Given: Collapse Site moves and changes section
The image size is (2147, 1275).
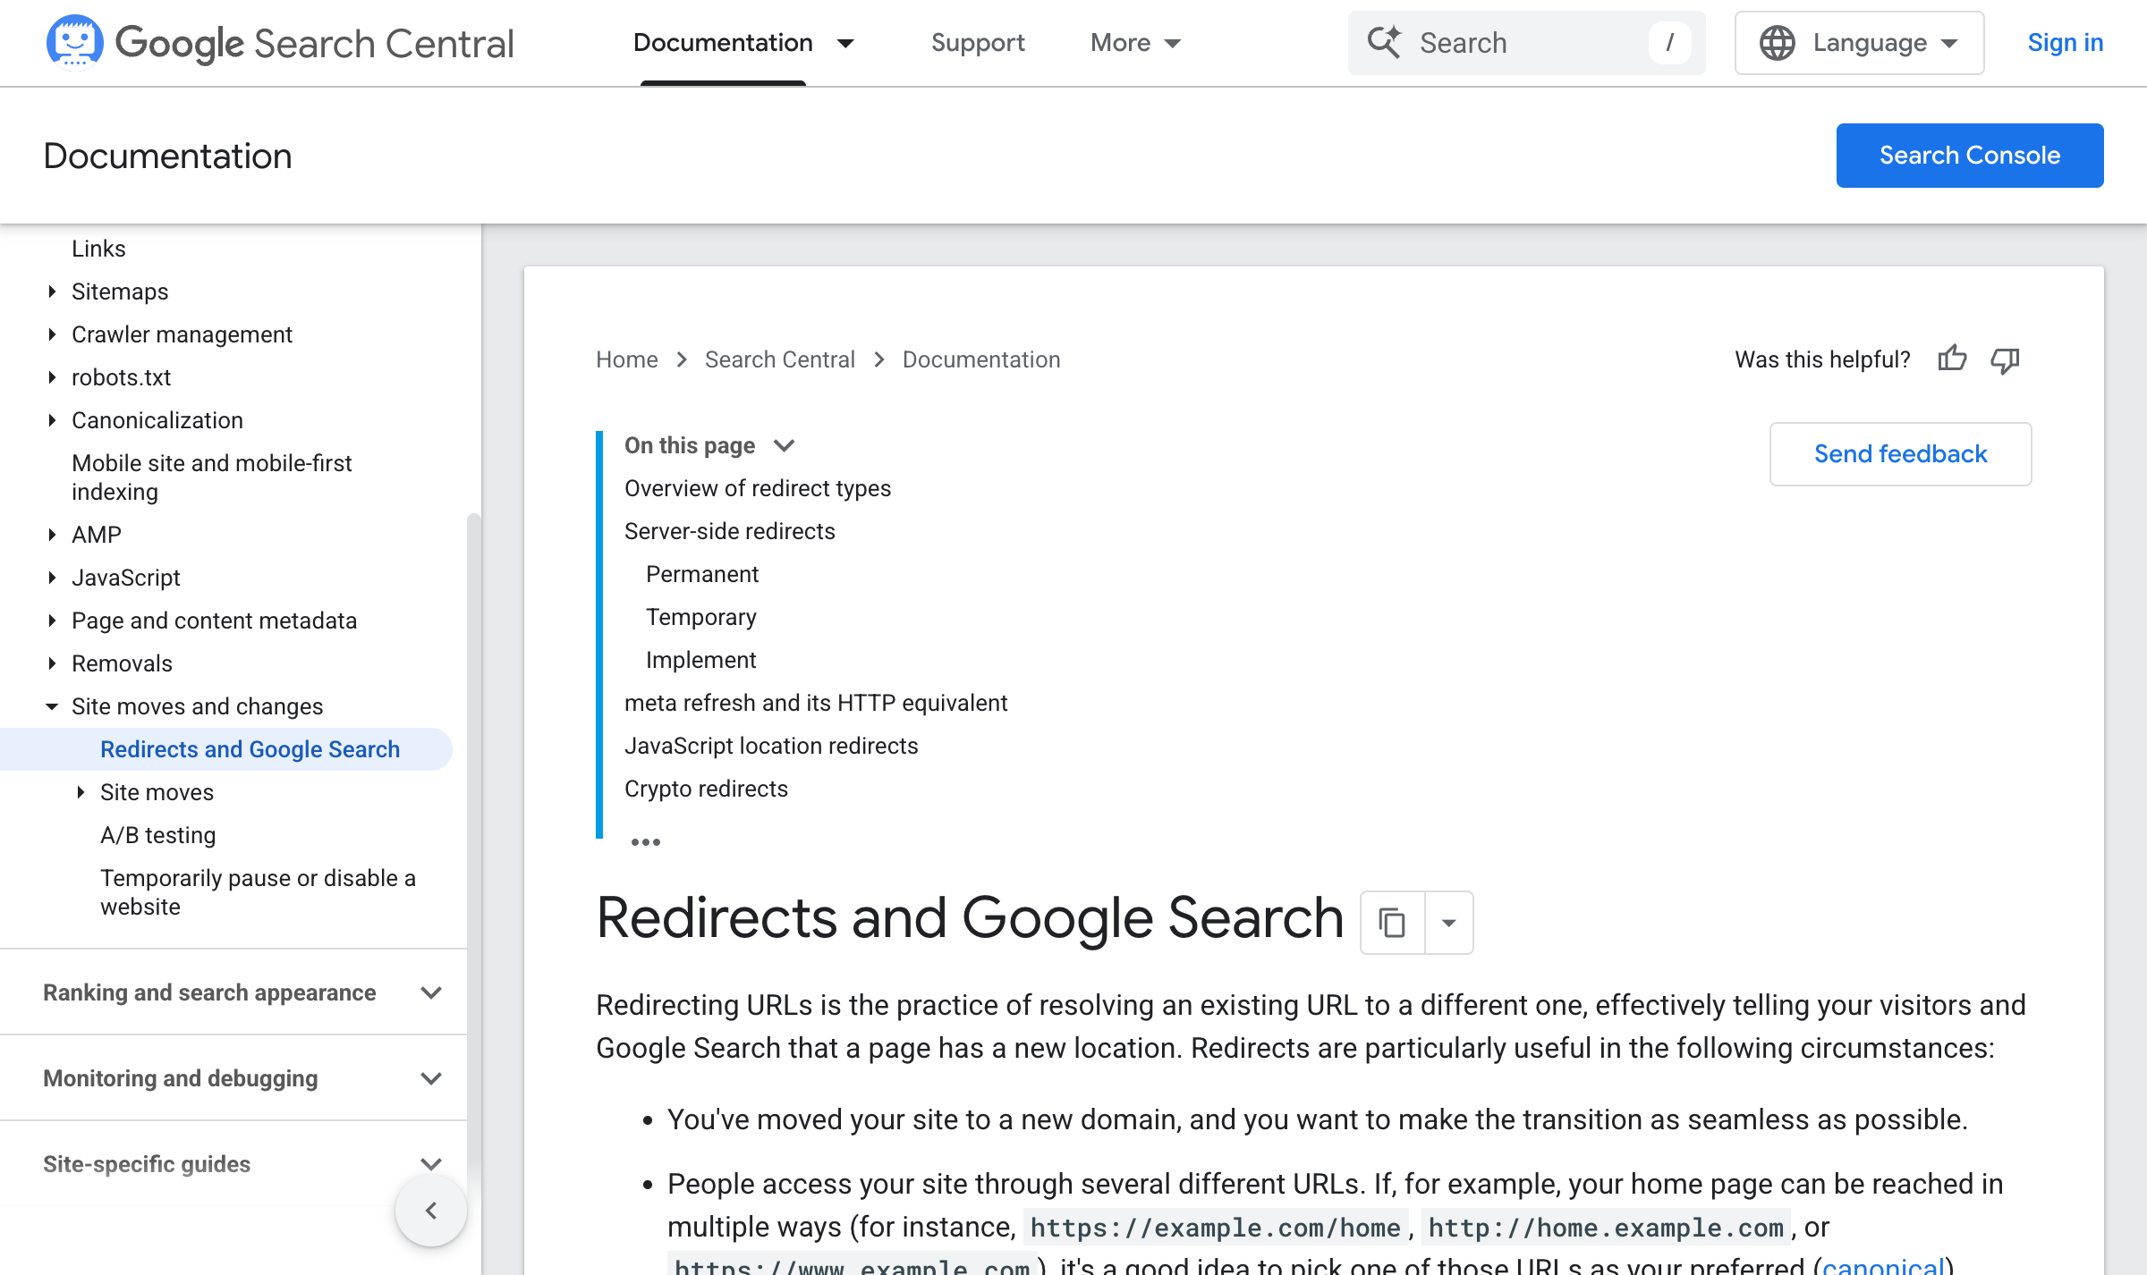Looking at the screenshot, I should pos(52,706).
